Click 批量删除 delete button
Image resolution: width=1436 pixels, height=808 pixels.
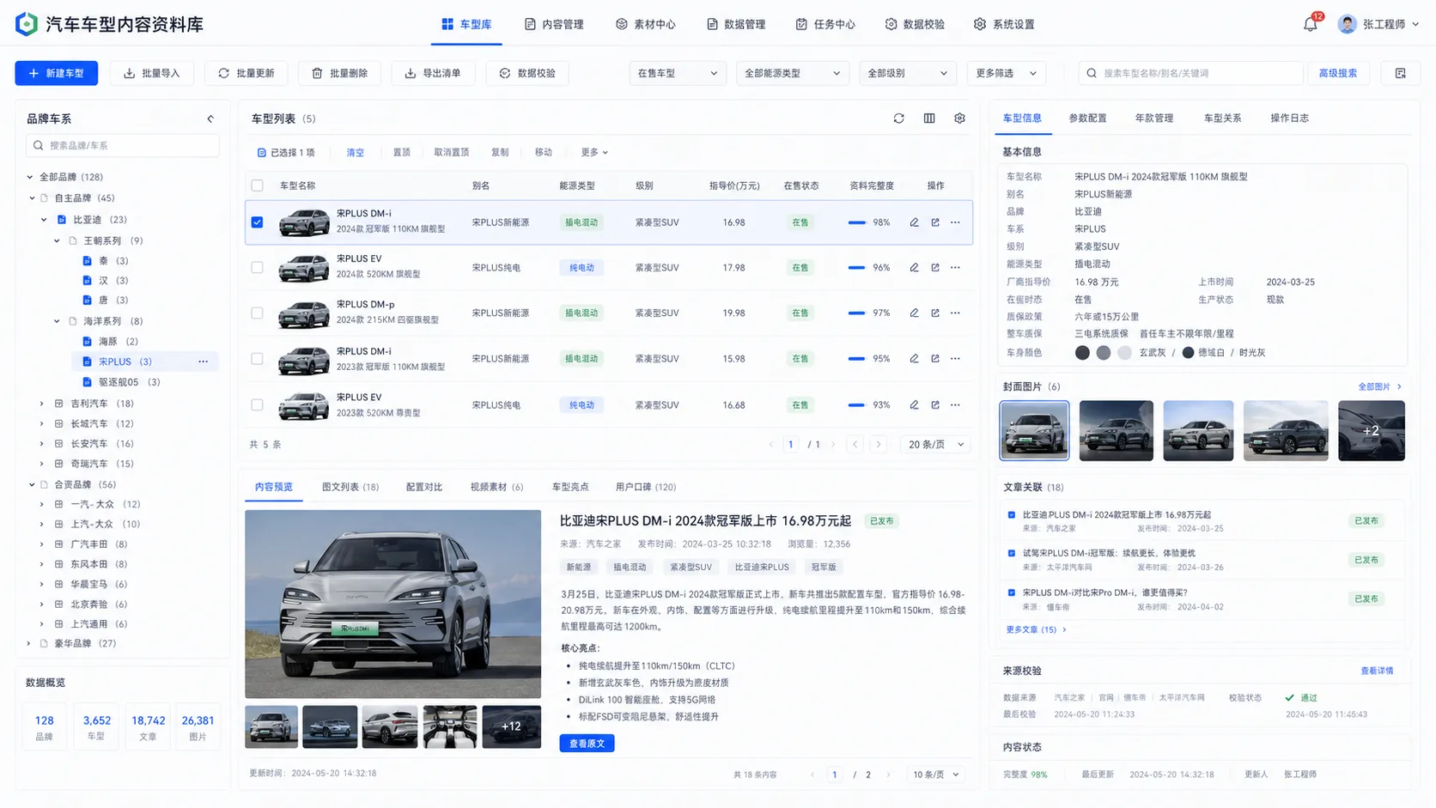click(x=340, y=73)
